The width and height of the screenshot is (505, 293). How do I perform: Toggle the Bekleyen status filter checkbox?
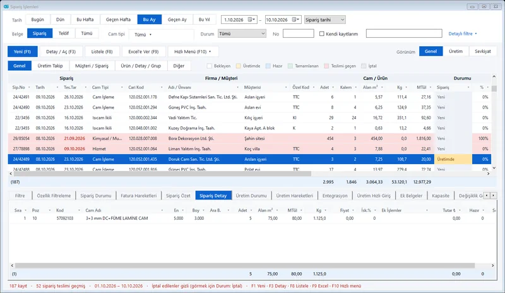click(210, 66)
